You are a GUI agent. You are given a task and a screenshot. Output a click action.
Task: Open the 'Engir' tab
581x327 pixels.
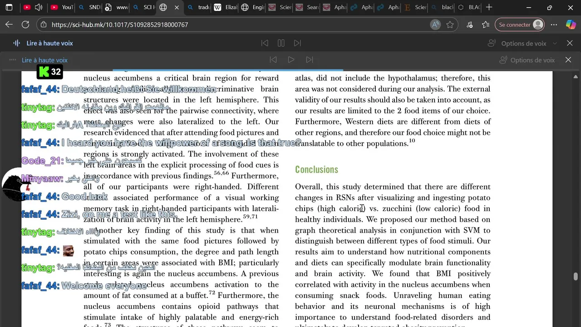coord(252,7)
